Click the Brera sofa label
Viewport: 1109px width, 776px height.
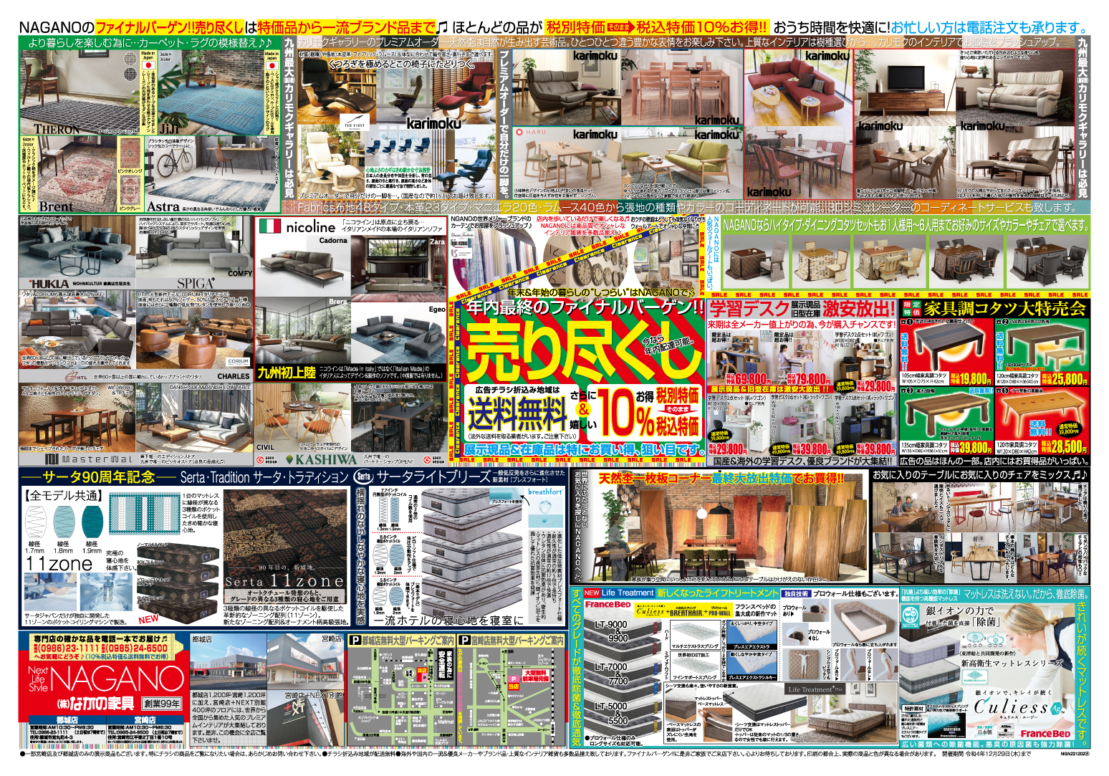point(338,302)
